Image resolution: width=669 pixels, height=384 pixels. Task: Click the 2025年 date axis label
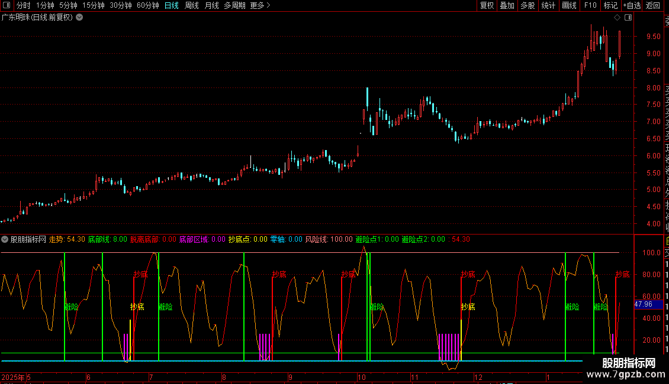coord(13,377)
